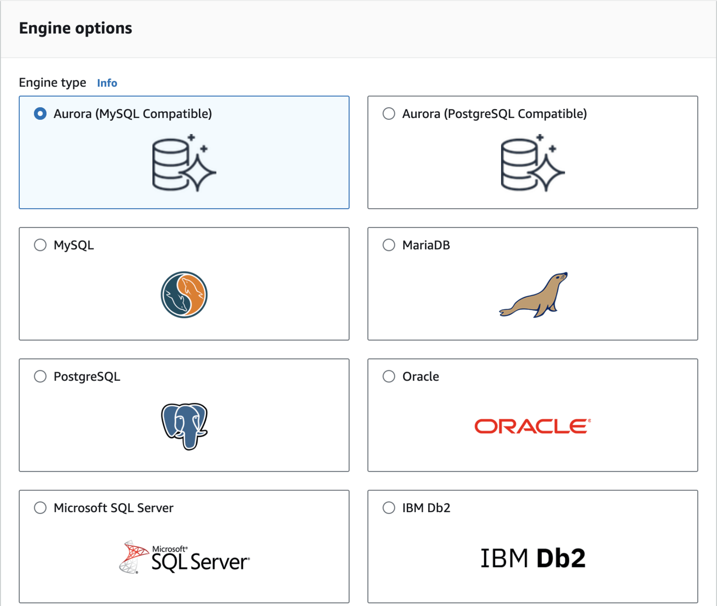Click the 'Engine type' field label
The image size is (717, 606).
point(53,83)
